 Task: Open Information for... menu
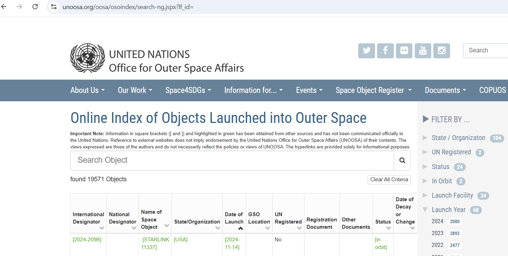pyautogui.click(x=254, y=90)
